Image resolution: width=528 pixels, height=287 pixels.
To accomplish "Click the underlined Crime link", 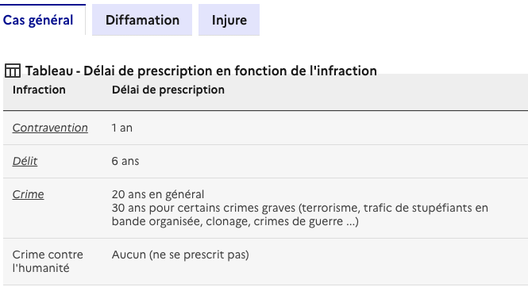I will coord(29,194).
